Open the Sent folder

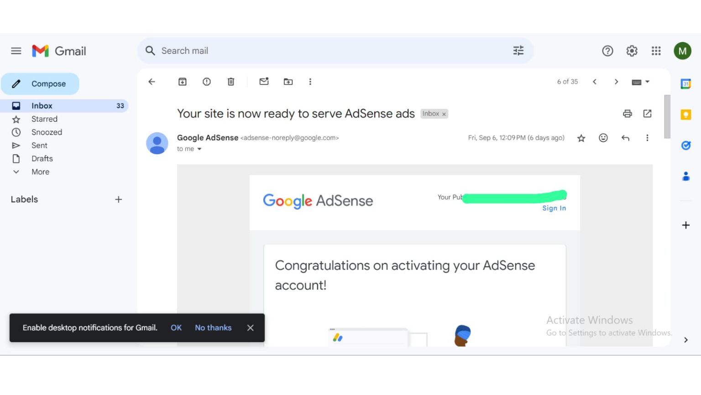tap(39, 146)
